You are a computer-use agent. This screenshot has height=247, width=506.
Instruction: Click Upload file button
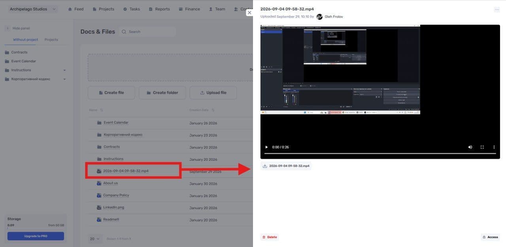pyautogui.click(x=213, y=93)
